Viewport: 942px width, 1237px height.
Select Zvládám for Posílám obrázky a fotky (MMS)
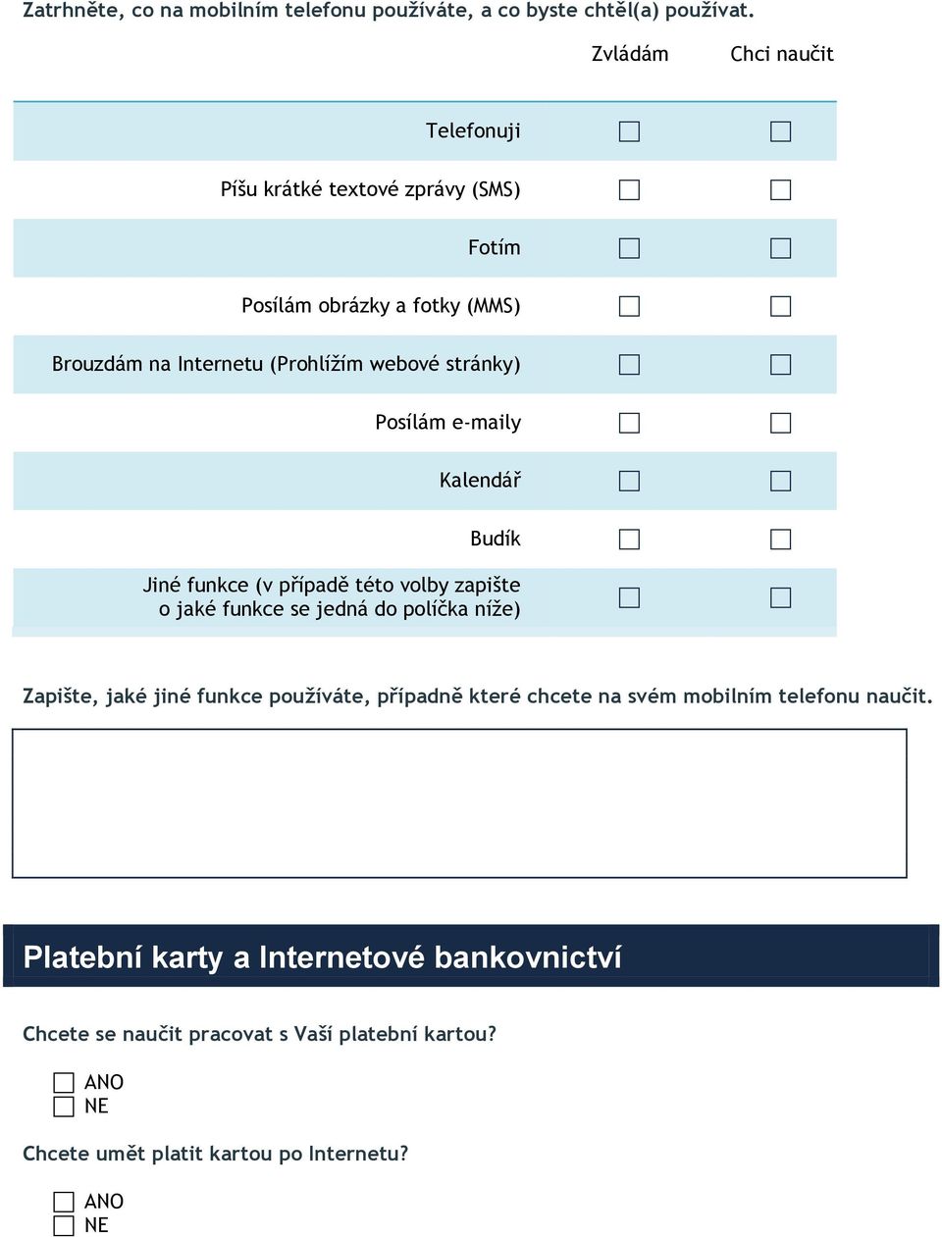tap(629, 306)
